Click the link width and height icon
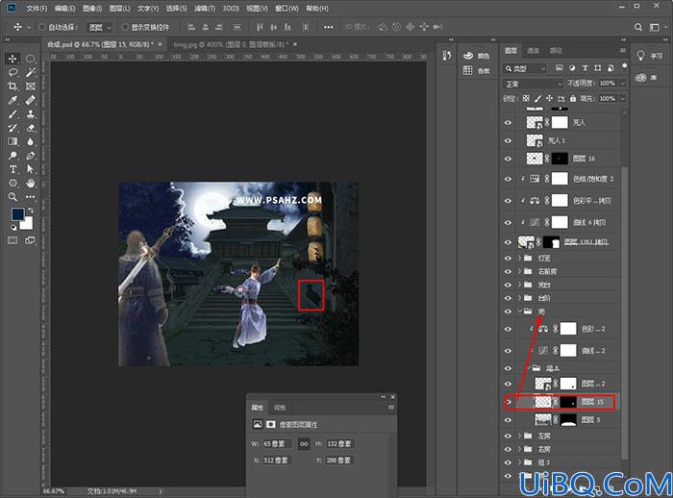 tap(304, 444)
